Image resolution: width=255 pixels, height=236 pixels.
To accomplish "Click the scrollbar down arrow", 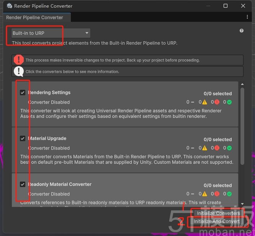I will pos(242,203).
